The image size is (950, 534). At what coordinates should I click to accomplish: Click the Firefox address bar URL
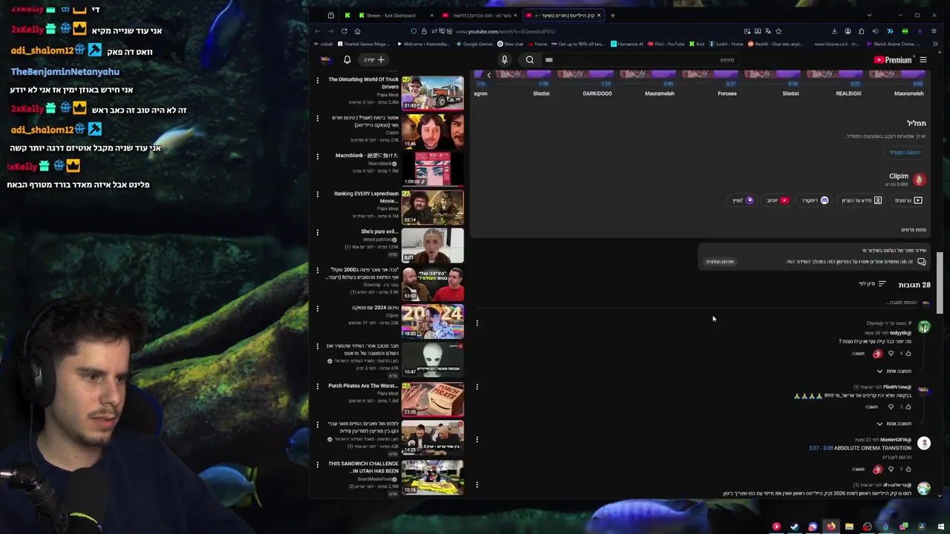tap(505, 31)
